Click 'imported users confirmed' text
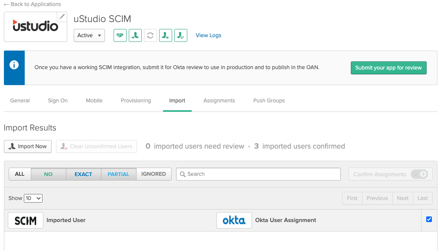 pos(304,146)
